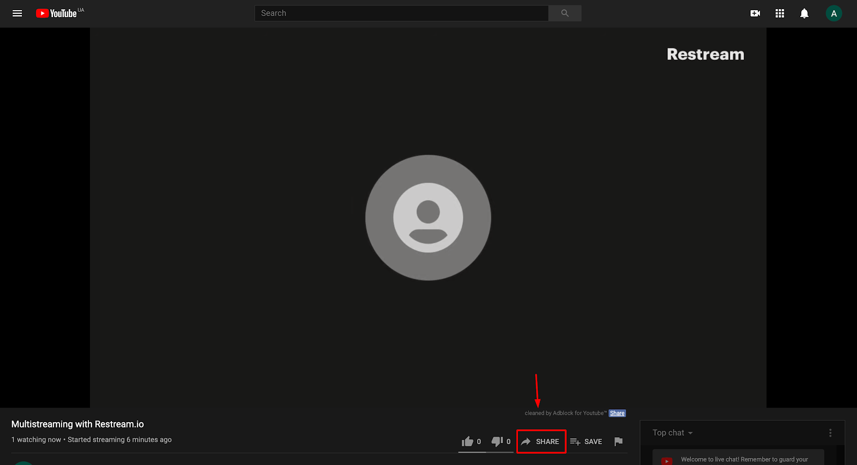Click the video player area

[x=428, y=218]
